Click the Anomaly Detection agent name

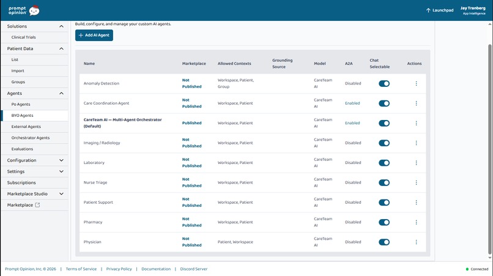click(x=102, y=83)
